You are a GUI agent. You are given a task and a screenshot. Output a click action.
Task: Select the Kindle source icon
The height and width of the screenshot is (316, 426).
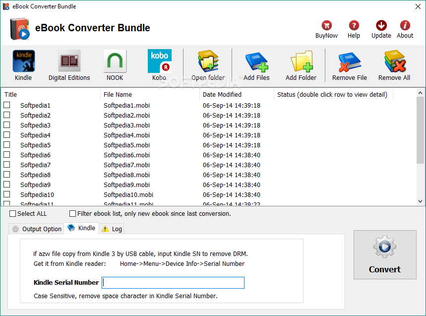(23, 61)
